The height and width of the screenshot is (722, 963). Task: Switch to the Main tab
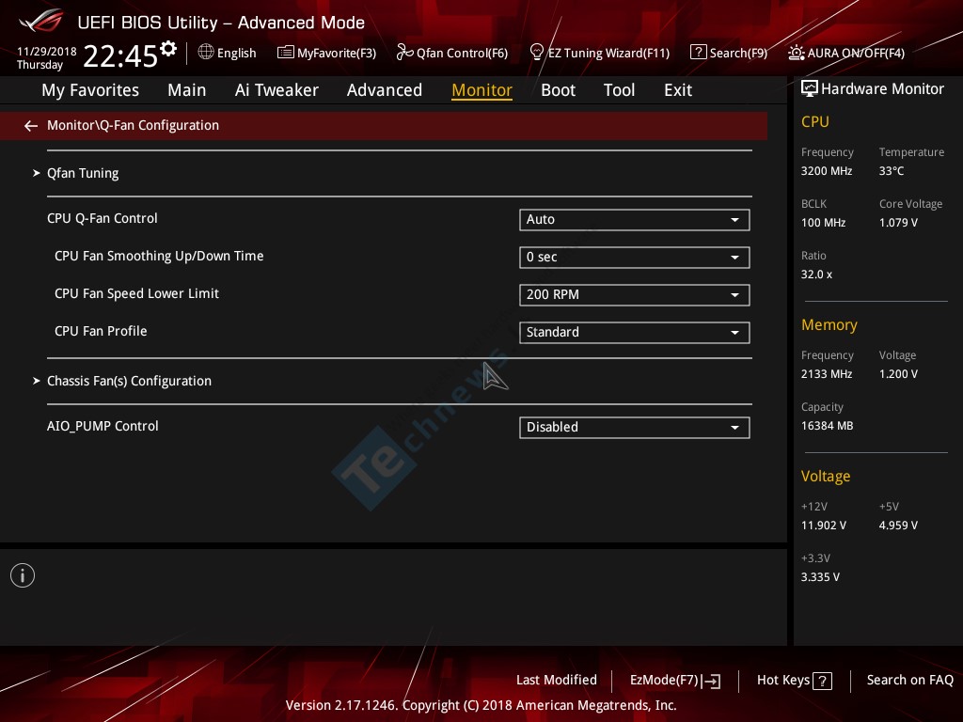pyautogui.click(x=187, y=90)
